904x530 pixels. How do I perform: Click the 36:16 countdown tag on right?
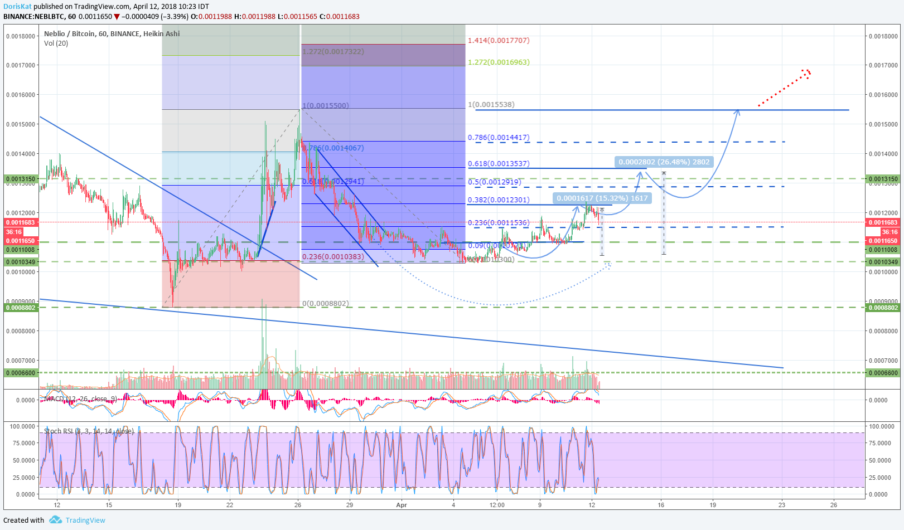[x=890, y=232]
